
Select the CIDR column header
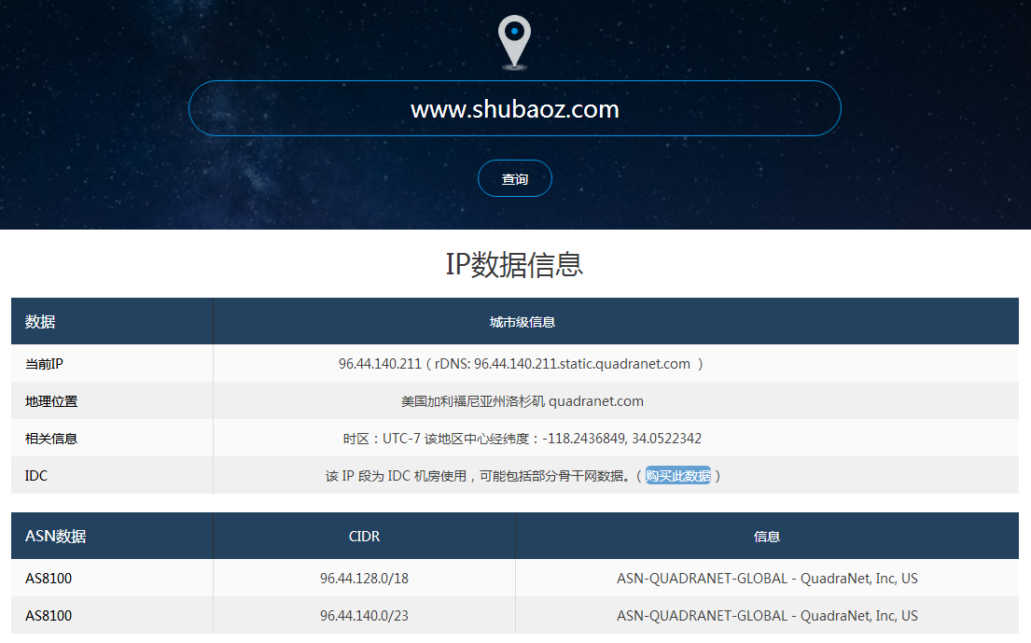pos(364,537)
